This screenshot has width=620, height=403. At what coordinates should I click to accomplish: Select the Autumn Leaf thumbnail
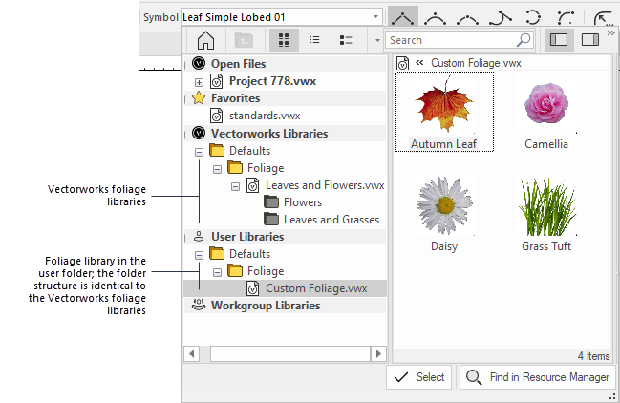443,112
